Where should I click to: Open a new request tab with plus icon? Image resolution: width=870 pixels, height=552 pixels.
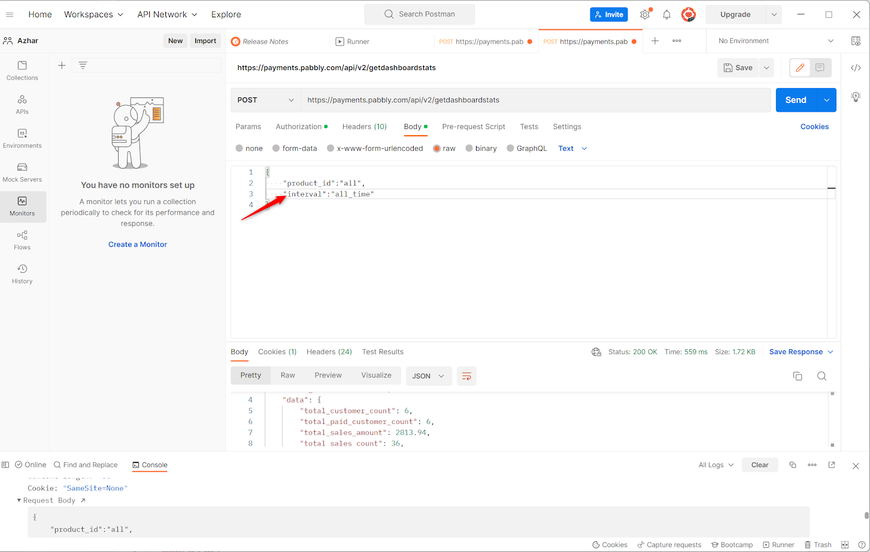click(655, 41)
